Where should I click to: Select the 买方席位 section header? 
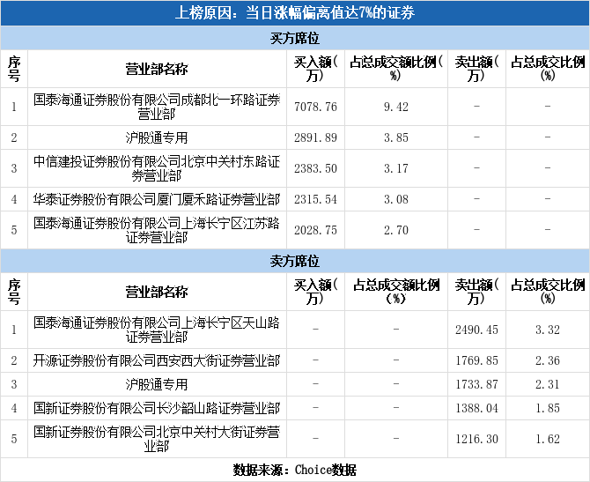295,38
